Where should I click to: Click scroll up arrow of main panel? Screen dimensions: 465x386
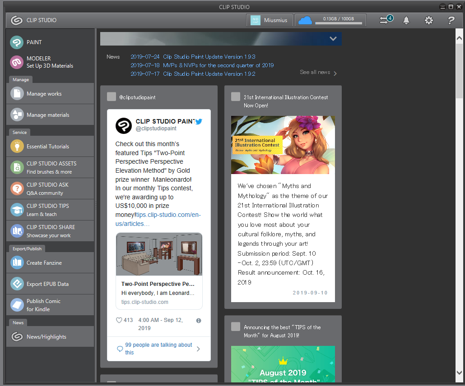point(459,38)
